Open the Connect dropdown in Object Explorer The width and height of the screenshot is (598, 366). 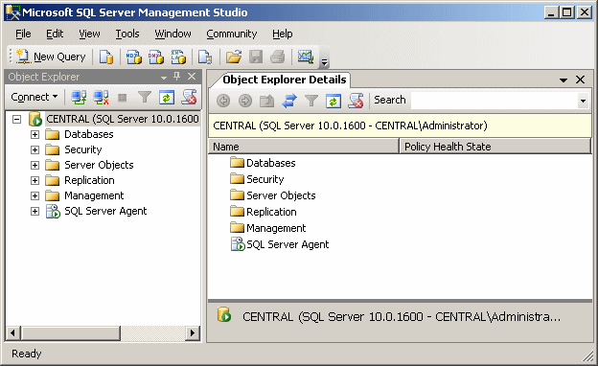tap(34, 97)
